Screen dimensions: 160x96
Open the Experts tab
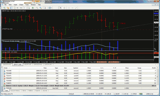[38, 91]
